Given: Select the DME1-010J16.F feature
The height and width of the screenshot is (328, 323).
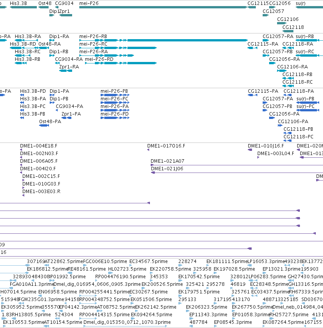Looking at the screenshot, I should tap(250, 150).
